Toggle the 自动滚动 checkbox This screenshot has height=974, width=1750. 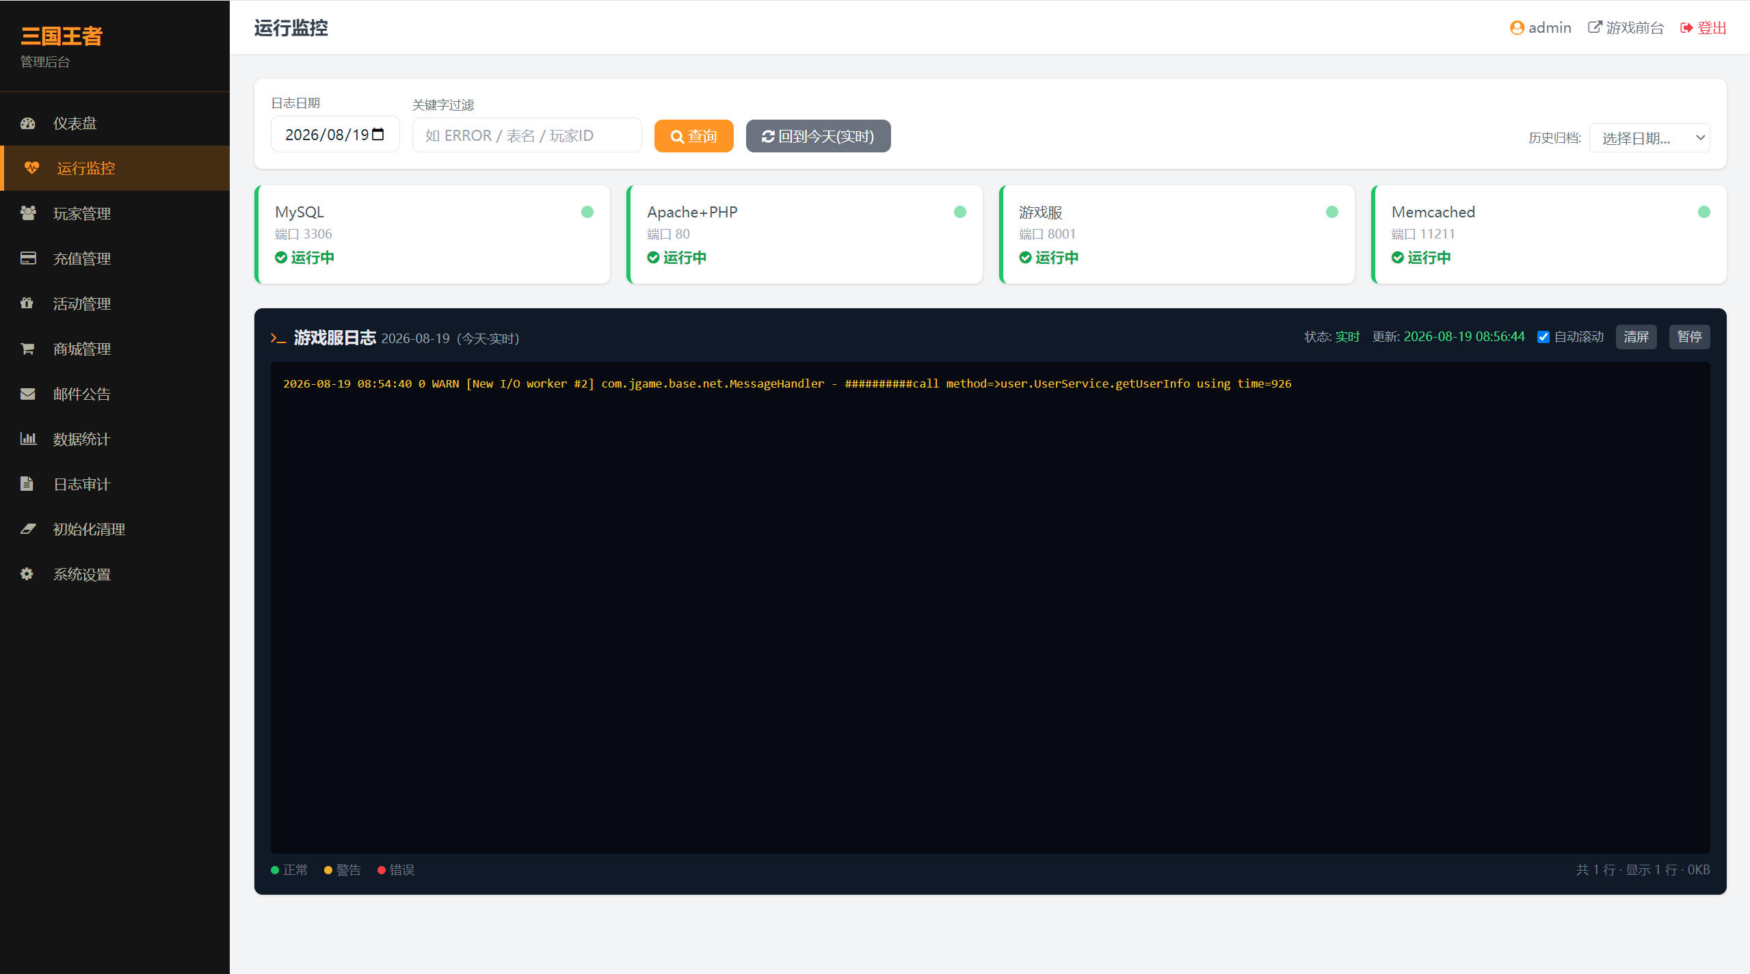point(1543,337)
